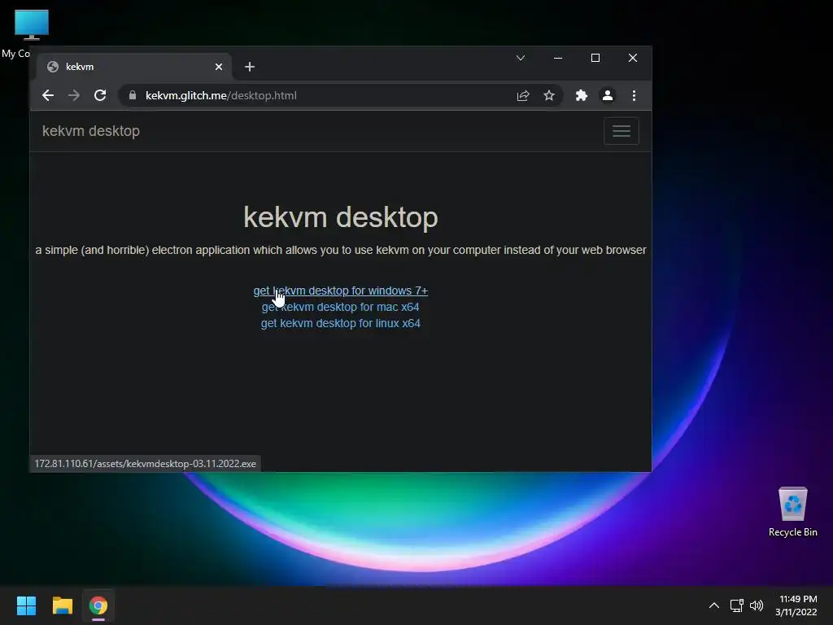The width and height of the screenshot is (833, 625).
Task: Open File Explorer from the taskbar
Action: coord(62,605)
